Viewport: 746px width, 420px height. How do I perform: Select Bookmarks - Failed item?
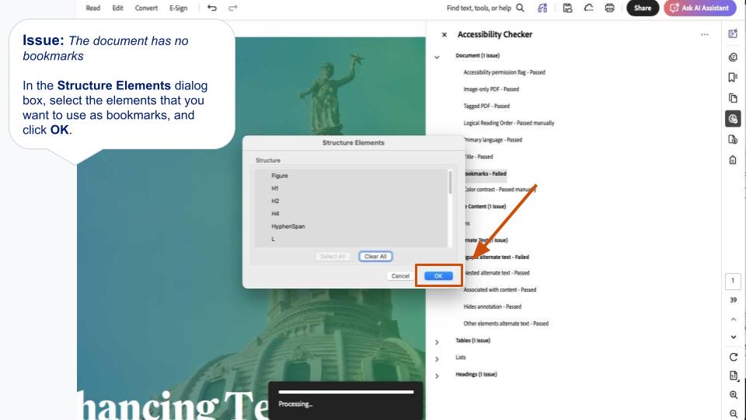(485, 173)
